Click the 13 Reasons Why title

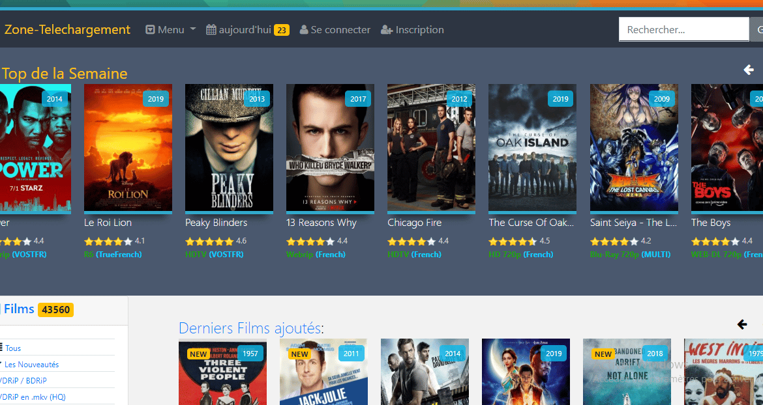point(322,223)
